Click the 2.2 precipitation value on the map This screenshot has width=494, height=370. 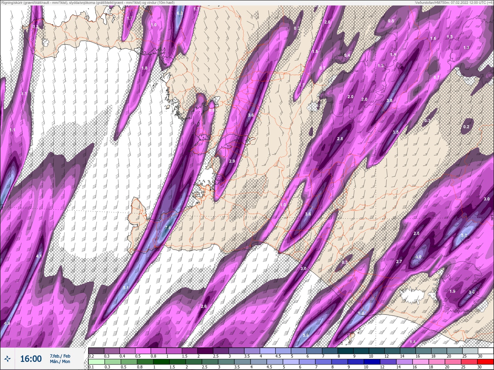click(x=36, y=27)
